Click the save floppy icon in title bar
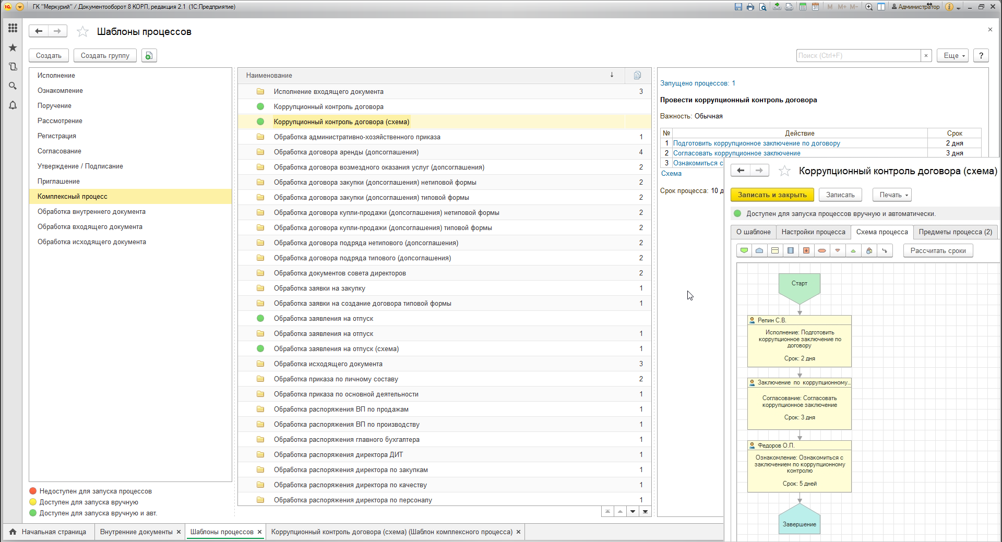1002x542 pixels. [x=738, y=7]
